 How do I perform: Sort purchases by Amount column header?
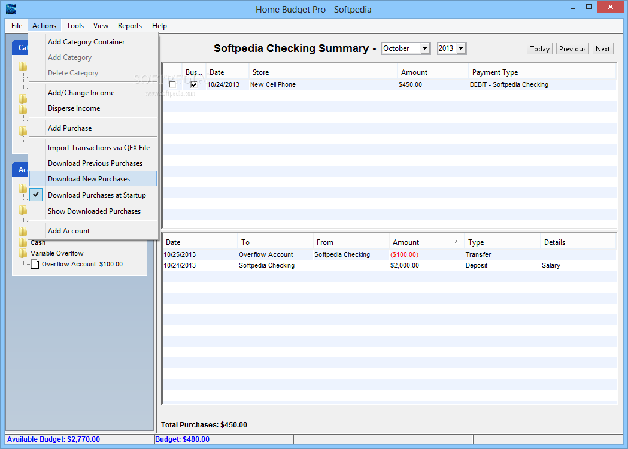pyautogui.click(x=433, y=72)
